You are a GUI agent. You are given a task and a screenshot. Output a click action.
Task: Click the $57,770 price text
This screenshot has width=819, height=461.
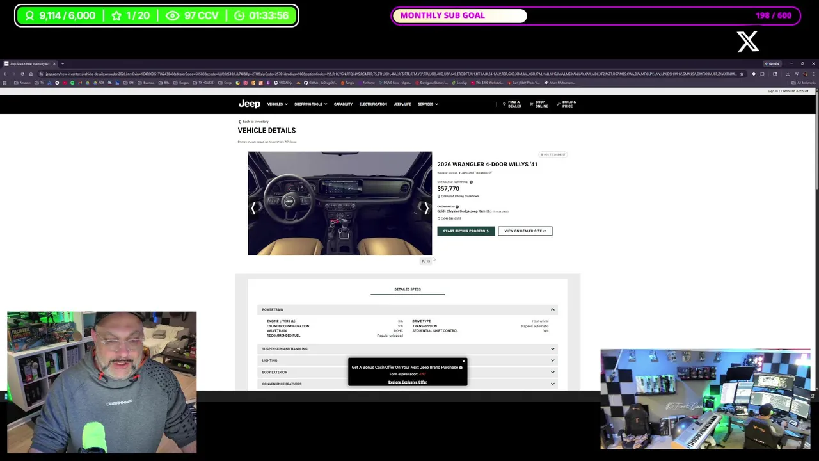(448, 189)
